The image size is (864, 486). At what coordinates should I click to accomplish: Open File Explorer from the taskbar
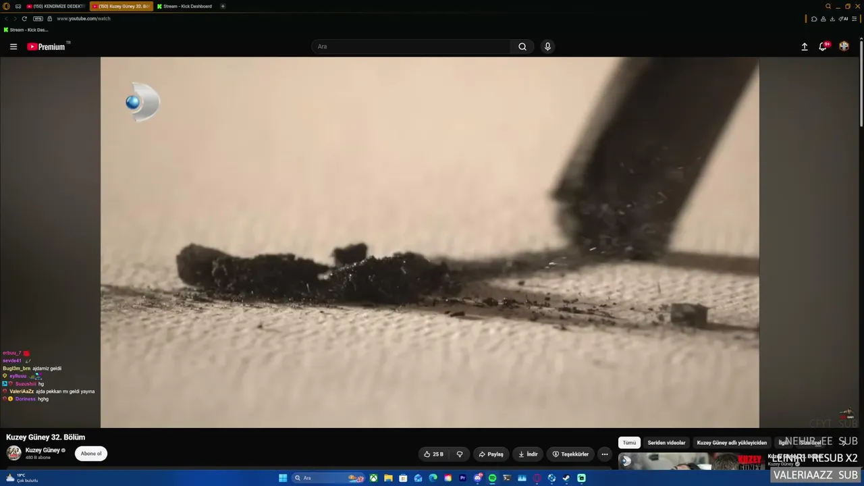tap(388, 478)
